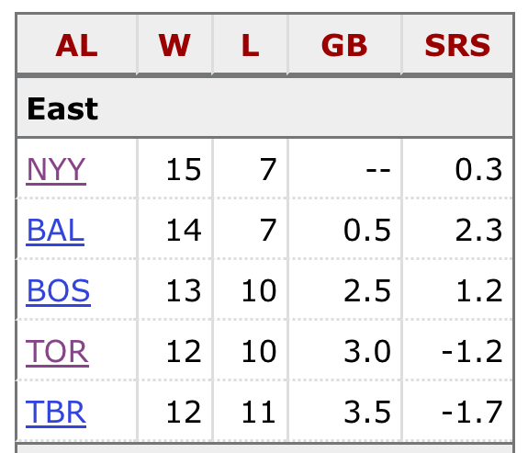Open the NYY team link
The height and width of the screenshot is (453, 528).
(x=56, y=170)
